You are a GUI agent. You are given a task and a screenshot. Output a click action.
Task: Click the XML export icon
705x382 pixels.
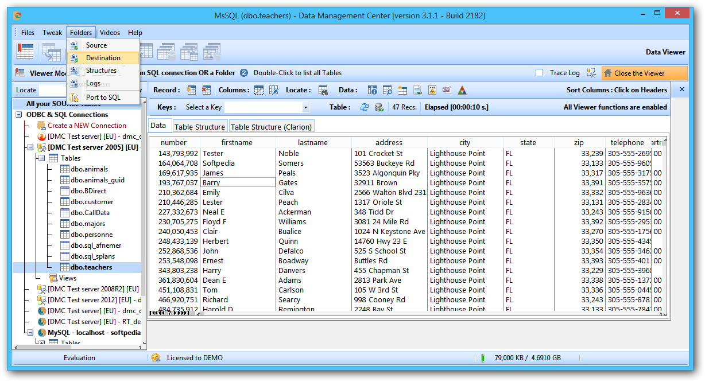point(432,90)
